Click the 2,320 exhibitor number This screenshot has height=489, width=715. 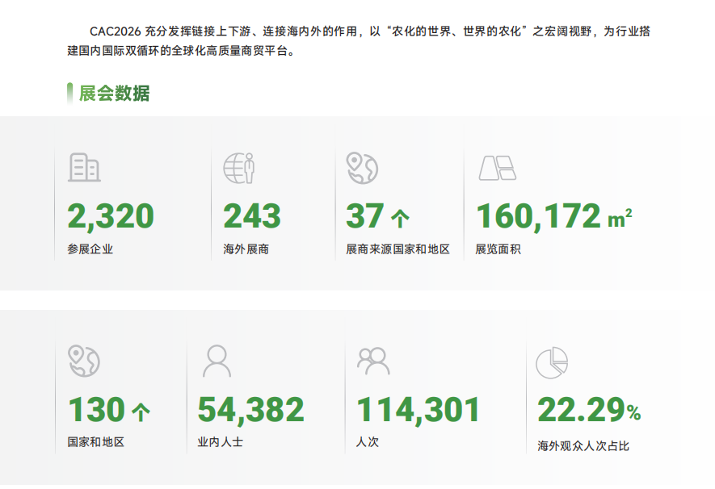(x=111, y=216)
